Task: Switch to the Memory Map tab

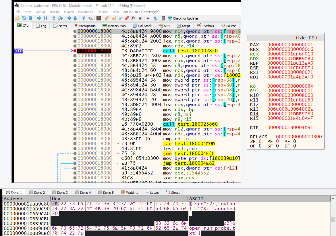Action: [114, 26]
